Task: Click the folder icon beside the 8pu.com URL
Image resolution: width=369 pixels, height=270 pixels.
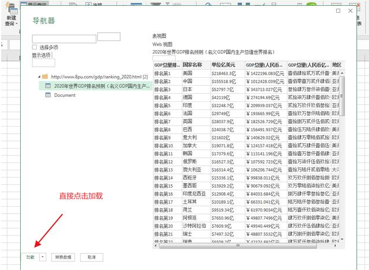Action: (x=45, y=77)
